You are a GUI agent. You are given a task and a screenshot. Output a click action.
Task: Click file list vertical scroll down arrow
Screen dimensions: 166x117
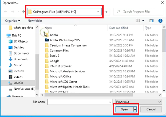(x=164, y=91)
